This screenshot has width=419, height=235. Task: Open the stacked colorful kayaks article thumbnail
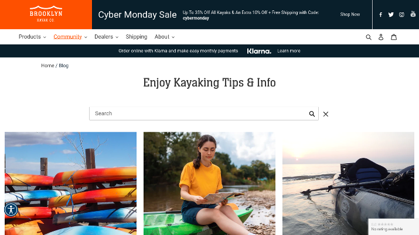pos(70,184)
